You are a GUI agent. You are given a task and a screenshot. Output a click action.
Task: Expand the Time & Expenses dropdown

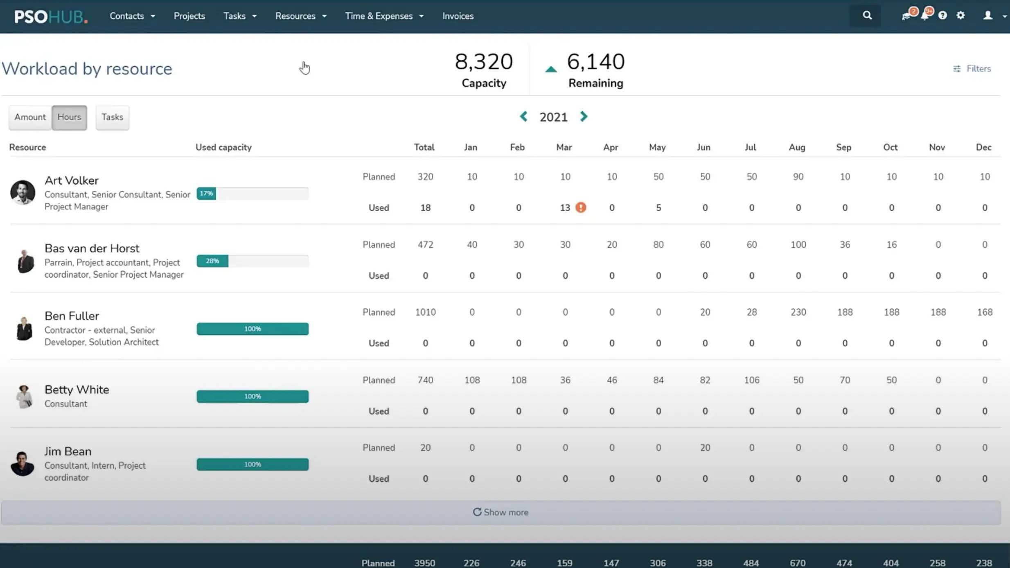click(384, 16)
